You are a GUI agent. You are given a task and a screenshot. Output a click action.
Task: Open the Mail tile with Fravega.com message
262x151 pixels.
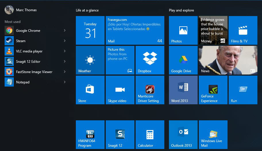click(135, 30)
